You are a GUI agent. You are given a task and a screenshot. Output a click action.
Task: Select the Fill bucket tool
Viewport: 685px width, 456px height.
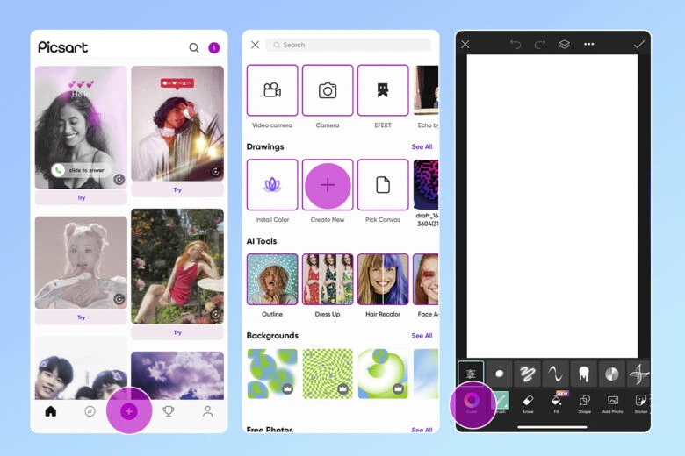556,402
